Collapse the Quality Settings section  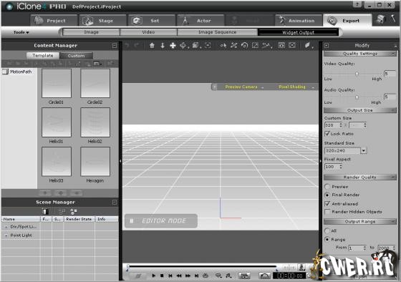(393, 54)
